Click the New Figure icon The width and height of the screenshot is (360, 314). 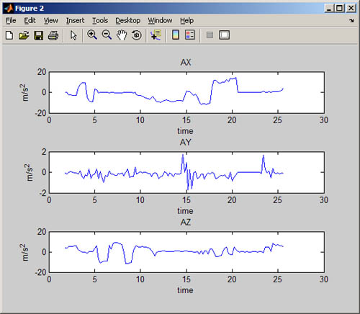coord(9,35)
